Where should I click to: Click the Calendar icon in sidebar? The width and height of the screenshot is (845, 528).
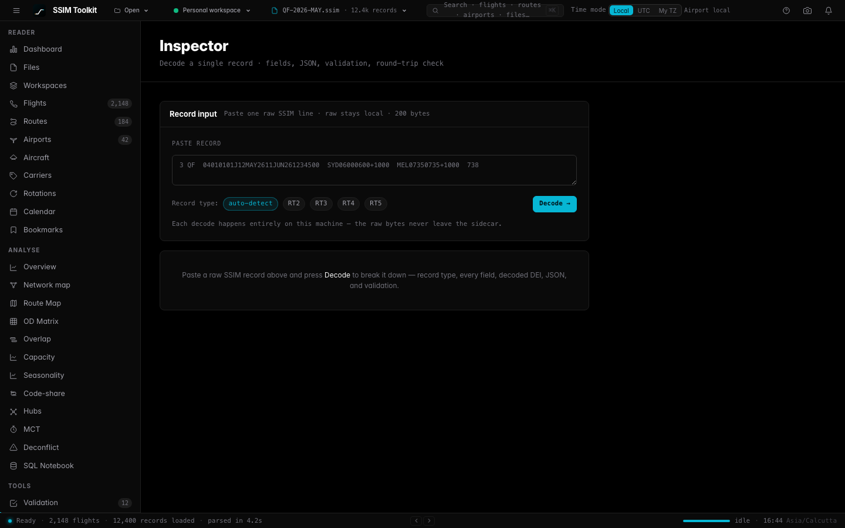[x=13, y=212]
